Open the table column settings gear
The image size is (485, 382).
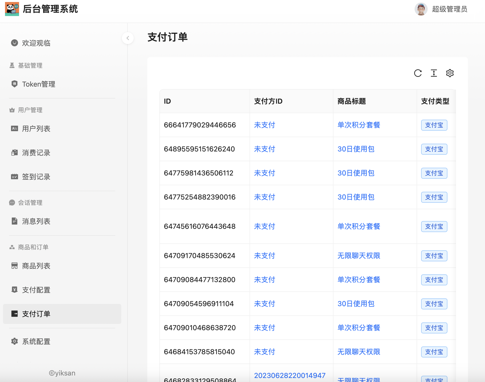(x=450, y=73)
